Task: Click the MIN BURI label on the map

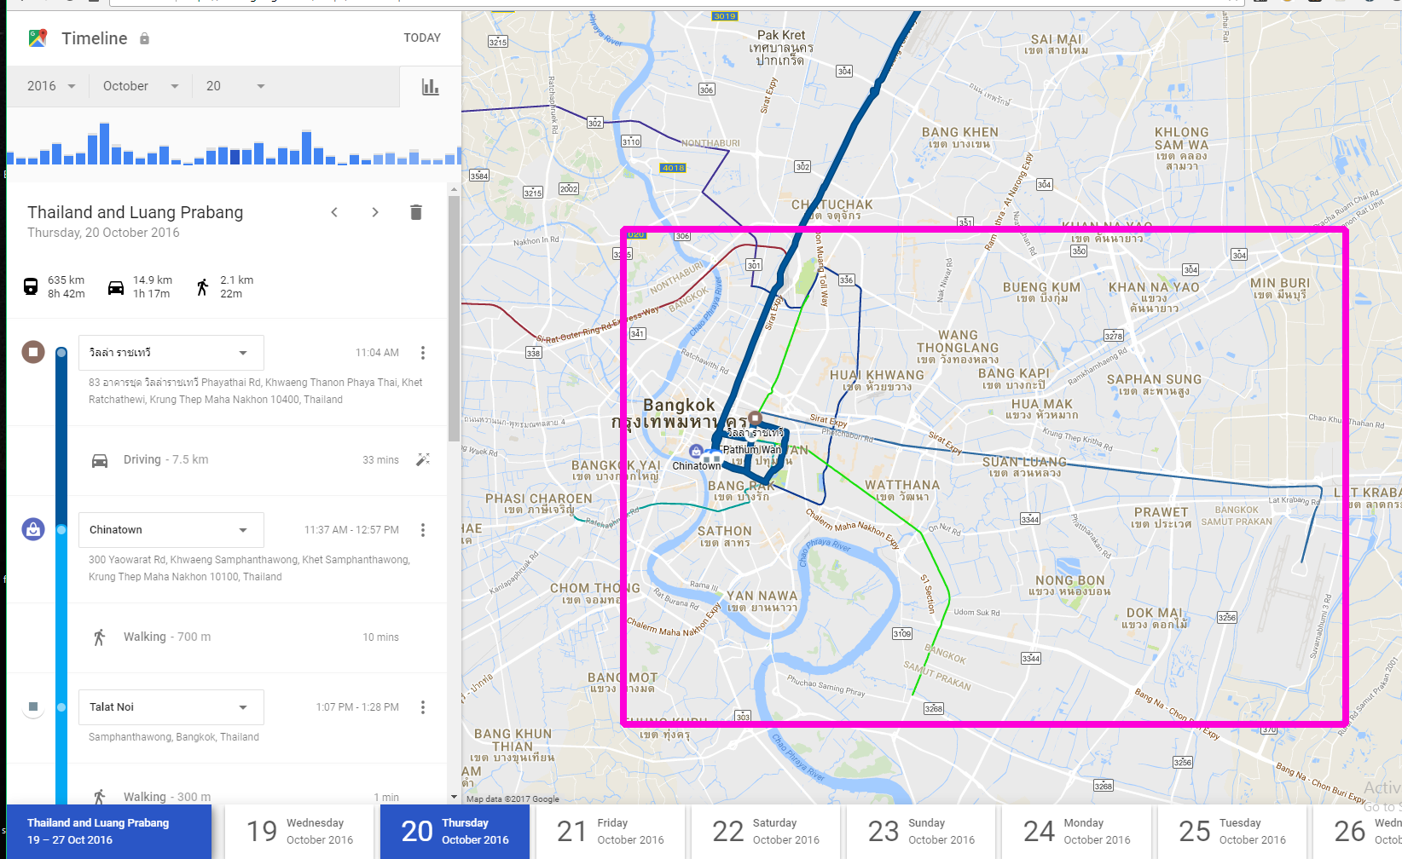Action: [x=1280, y=283]
